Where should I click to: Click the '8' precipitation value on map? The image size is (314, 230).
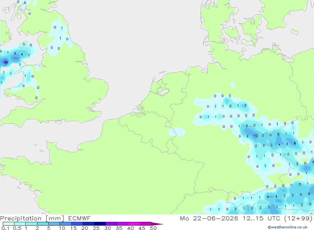tap(295, 143)
